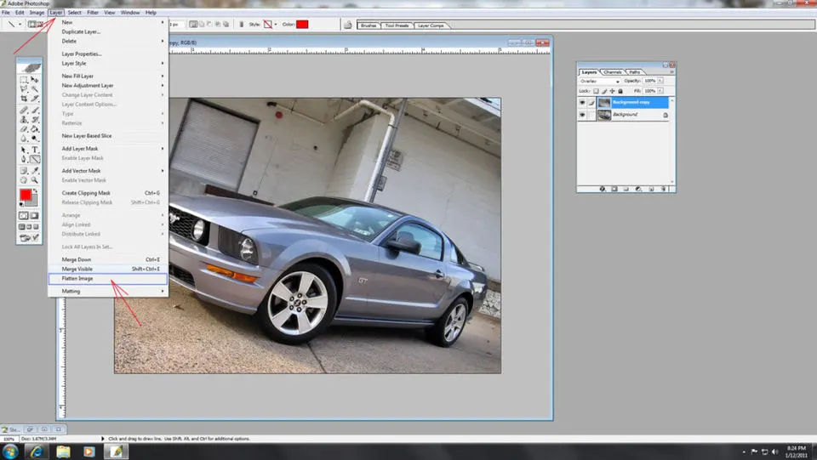The width and height of the screenshot is (817, 460).
Task: Select the Eraser tool
Action: [24, 128]
